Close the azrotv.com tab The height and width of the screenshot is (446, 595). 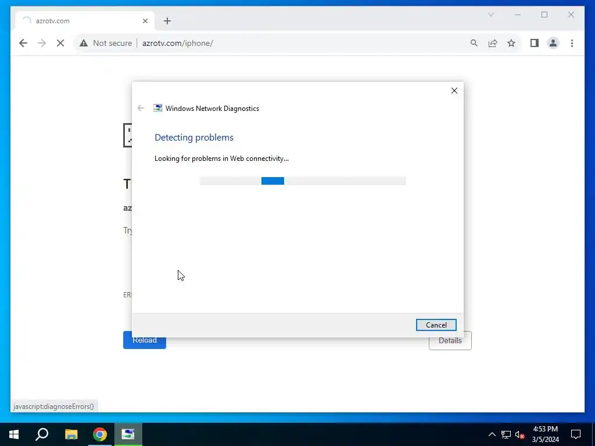point(145,21)
